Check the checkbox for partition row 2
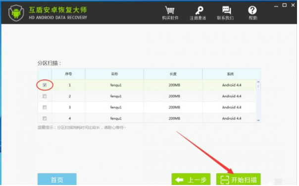The height and width of the screenshot is (186, 299). pyautogui.click(x=45, y=96)
